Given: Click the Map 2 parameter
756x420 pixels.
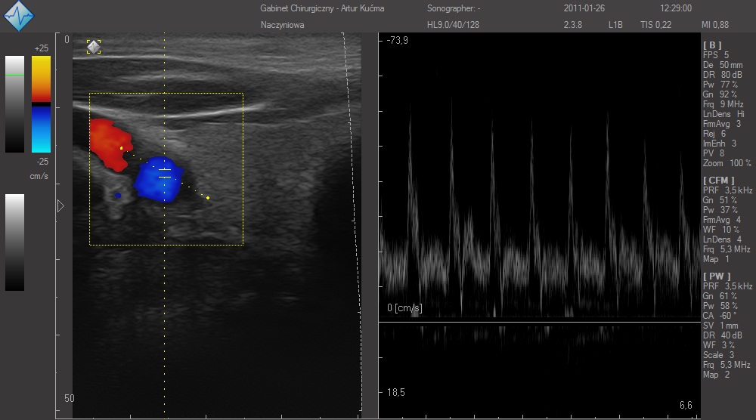Looking at the screenshot, I should (x=716, y=375).
